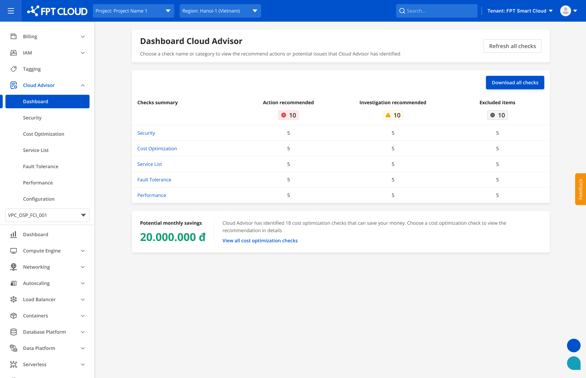Open the orange Feedback tab
Viewport: 586px width, 378px height.
[581, 189]
